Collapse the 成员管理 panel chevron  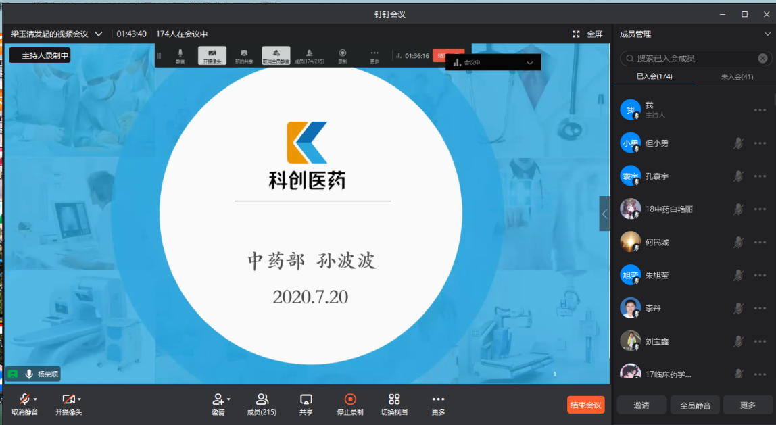point(767,34)
